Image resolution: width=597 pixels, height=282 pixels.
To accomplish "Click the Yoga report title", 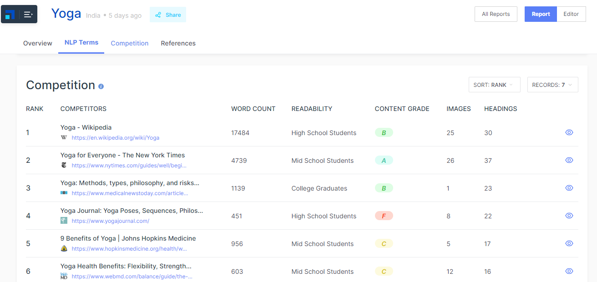I will (x=66, y=14).
